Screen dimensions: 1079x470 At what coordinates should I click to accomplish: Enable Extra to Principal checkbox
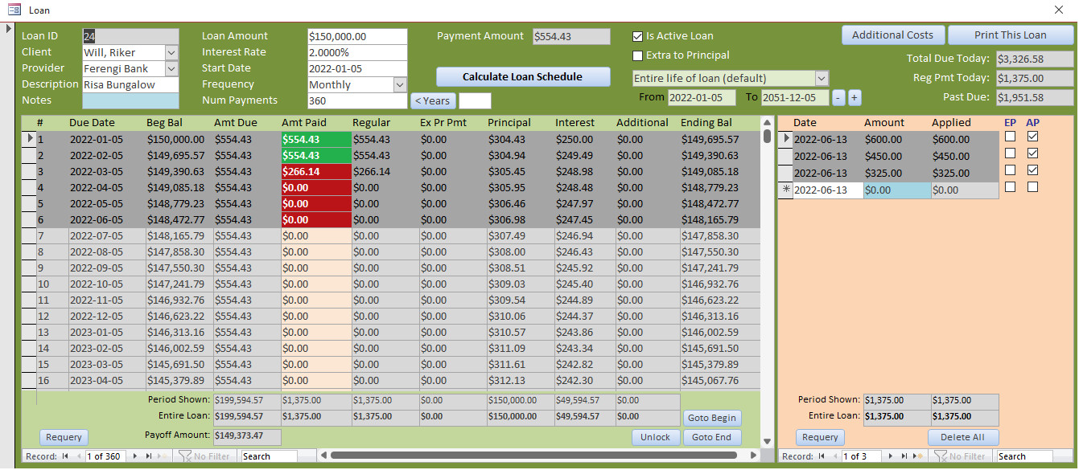click(638, 55)
